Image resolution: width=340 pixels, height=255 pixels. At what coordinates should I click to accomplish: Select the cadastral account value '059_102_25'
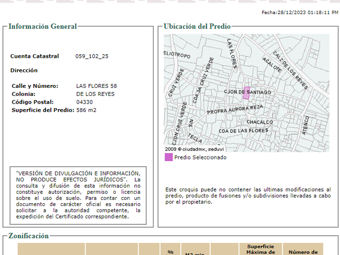pos(92,56)
